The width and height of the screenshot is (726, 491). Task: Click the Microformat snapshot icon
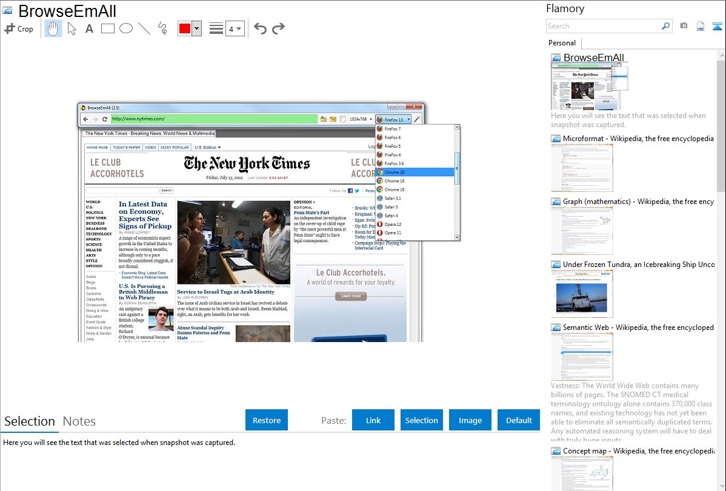[x=556, y=139]
